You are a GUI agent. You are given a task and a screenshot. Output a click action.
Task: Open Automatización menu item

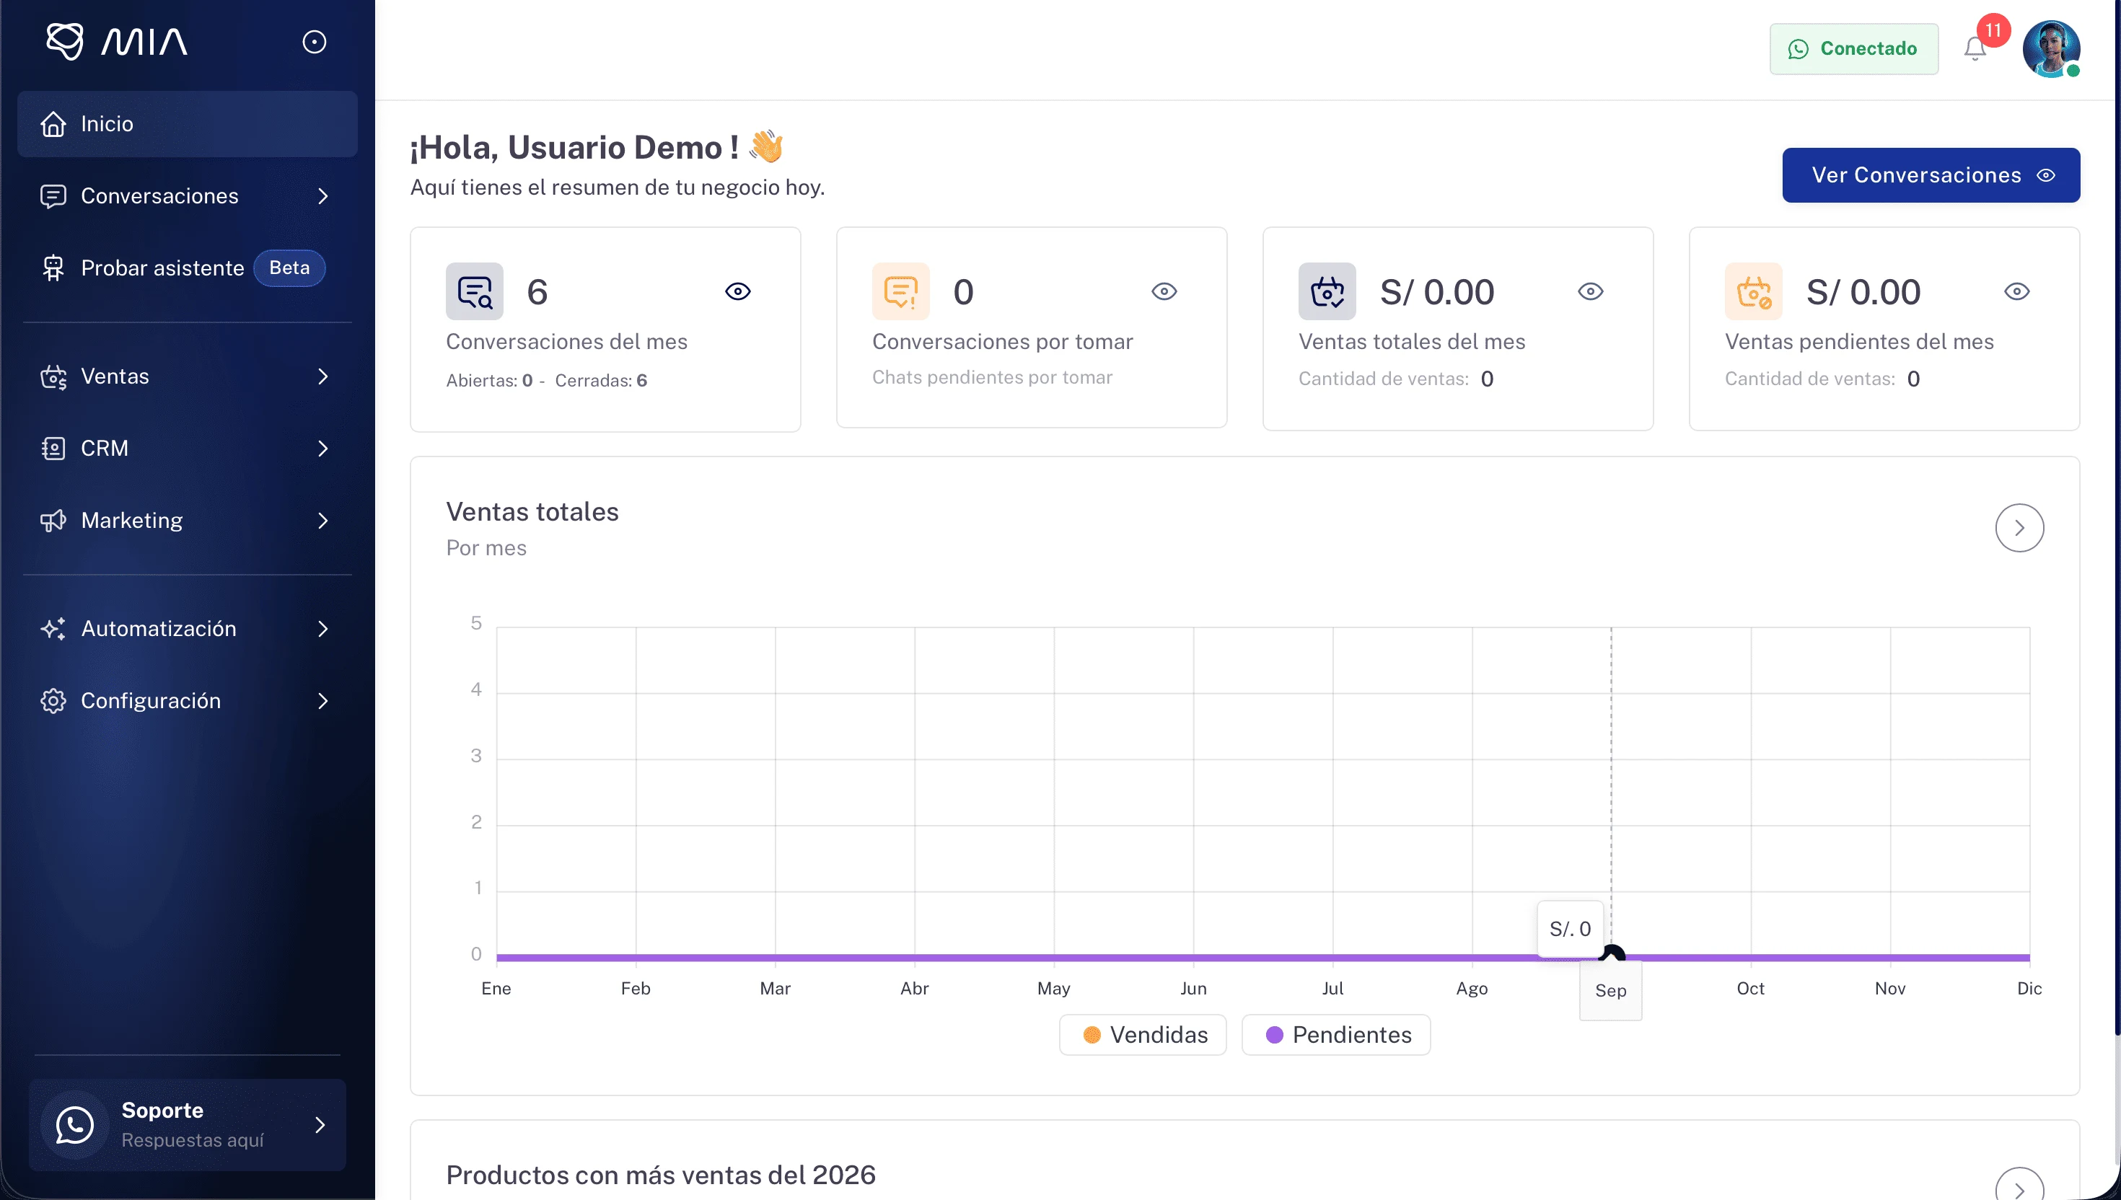tap(187, 629)
